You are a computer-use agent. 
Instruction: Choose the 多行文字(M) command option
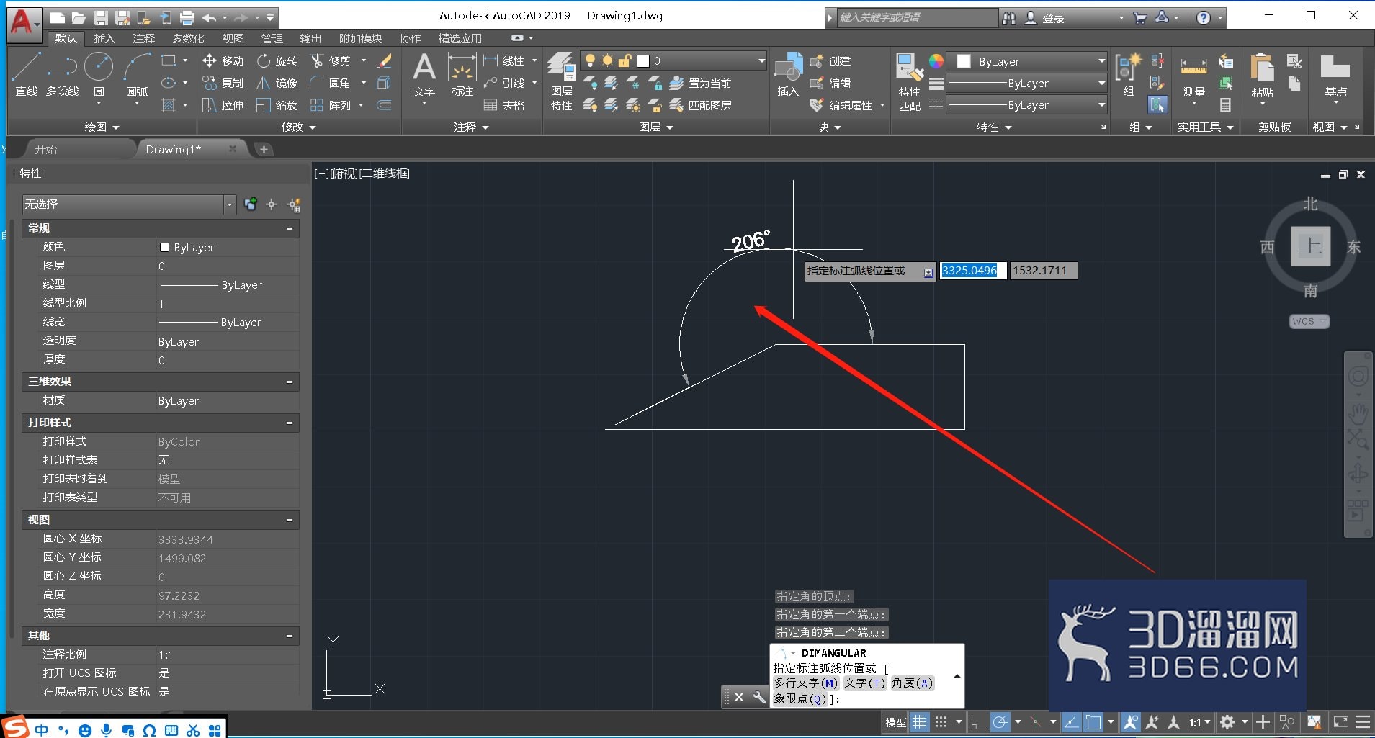point(806,683)
